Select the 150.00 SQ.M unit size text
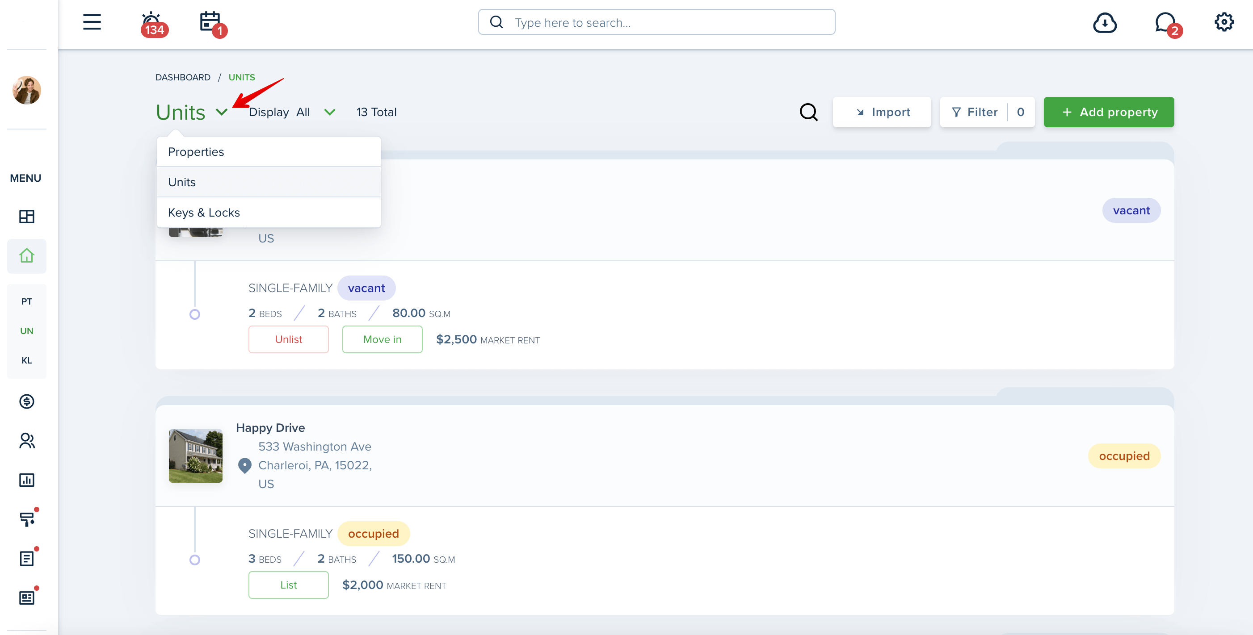This screenshot has width=1253, height=635. [x=423, y=559]
